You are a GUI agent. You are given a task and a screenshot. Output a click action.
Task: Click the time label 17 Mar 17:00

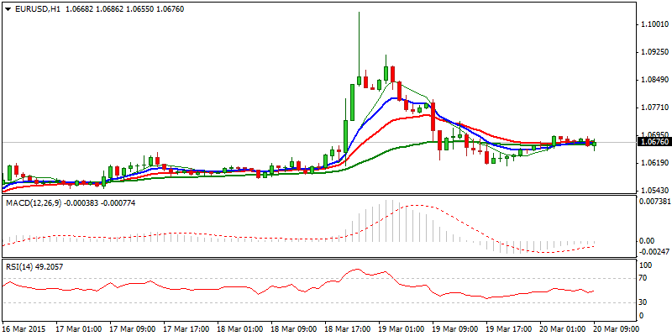click(186, 328)
